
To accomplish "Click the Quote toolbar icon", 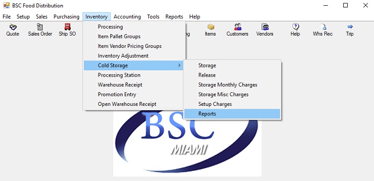I will click(13, 27).
